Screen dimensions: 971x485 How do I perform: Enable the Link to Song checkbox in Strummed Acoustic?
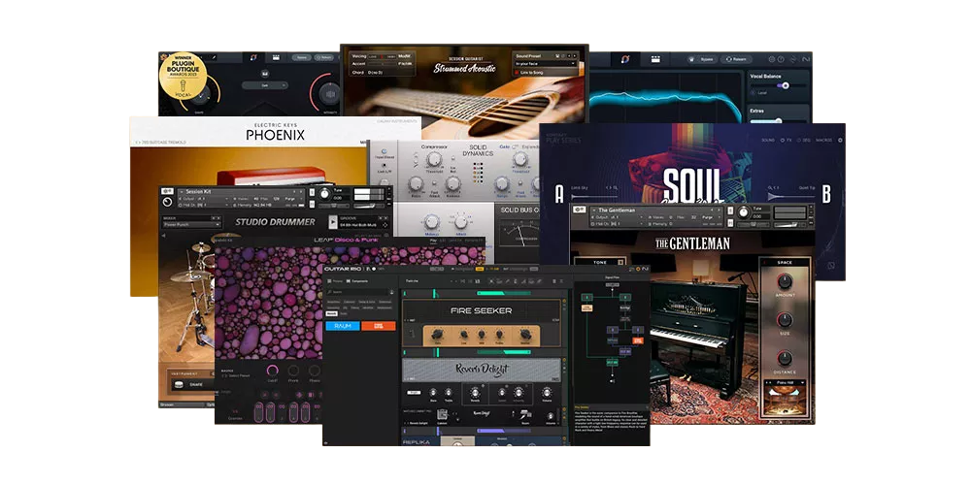[517, 73]
